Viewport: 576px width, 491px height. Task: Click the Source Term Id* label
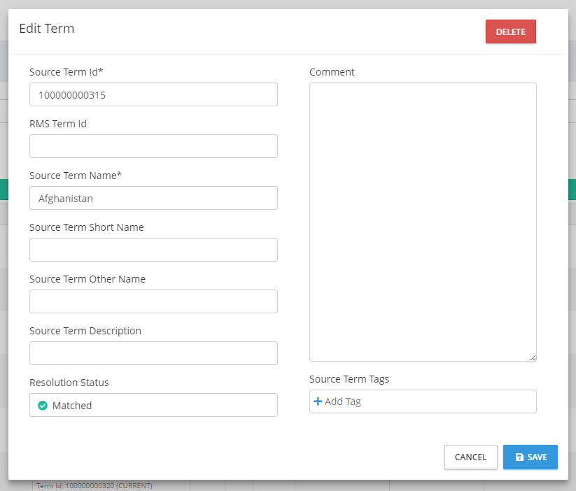pyautogui.click(x=66, y=72)
